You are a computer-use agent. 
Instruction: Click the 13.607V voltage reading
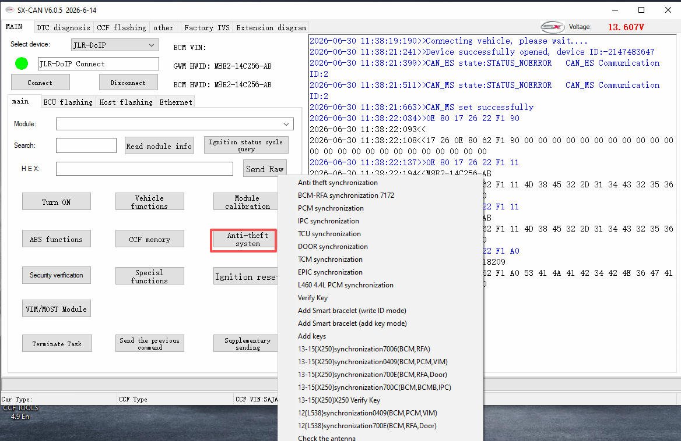[626, 27]
